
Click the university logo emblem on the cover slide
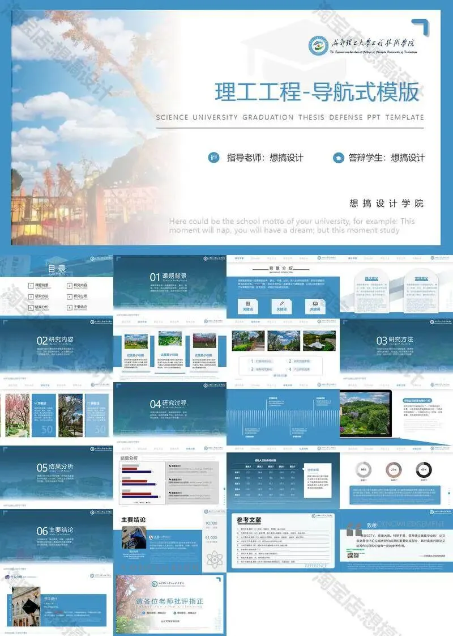318,45
